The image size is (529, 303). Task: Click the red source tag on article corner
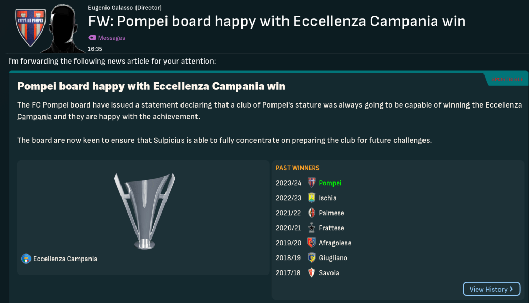(506, 79)
